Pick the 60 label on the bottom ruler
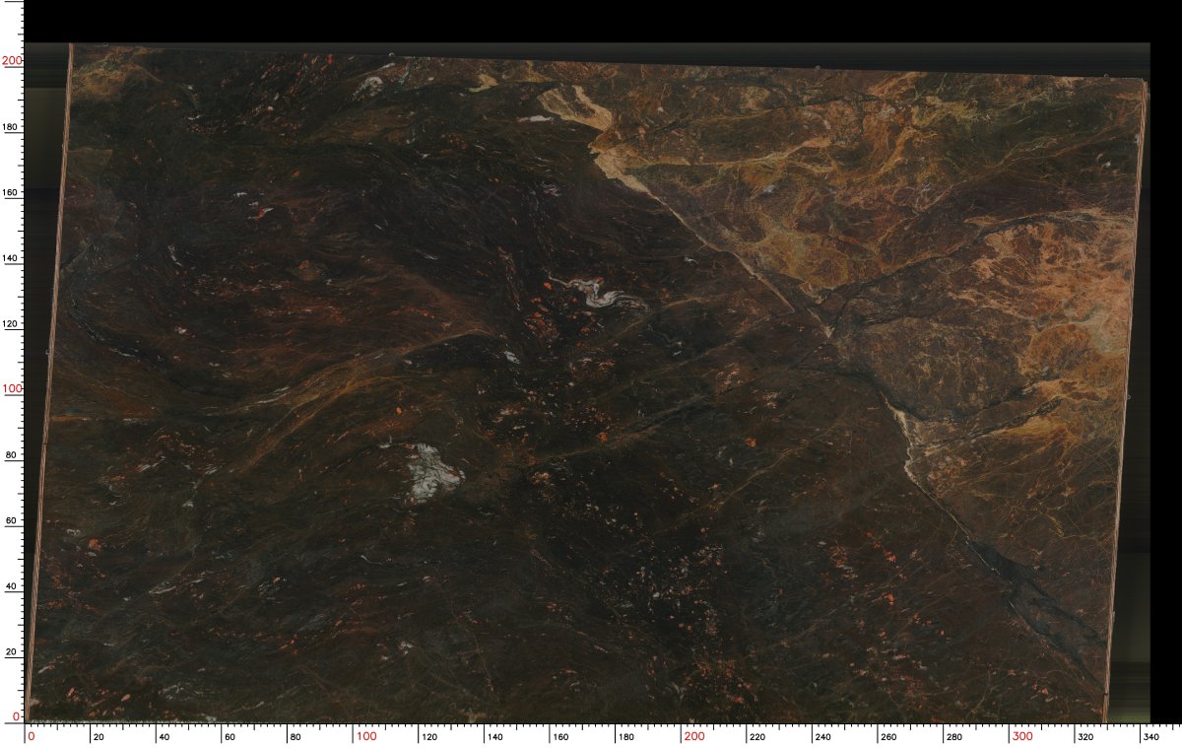The height and width of the screenshot is (748, 1182). [x=229, y=736]
